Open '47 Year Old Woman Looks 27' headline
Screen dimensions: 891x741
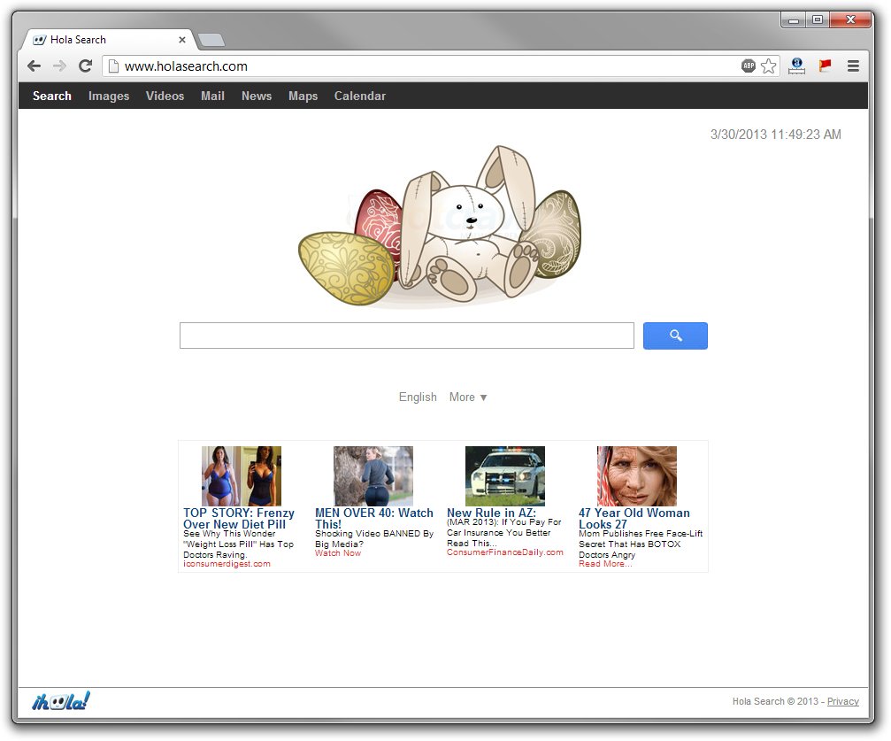click(x=634, y=518)
